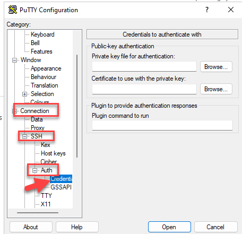Collapse the Auth tree node
The image size is (242, 234).
[34, 170]
